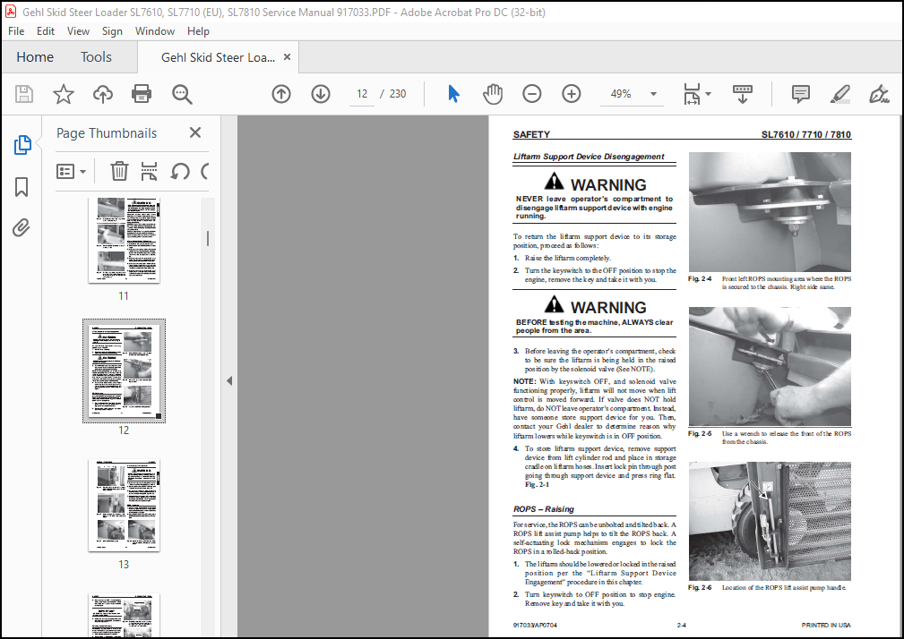
Task: Rotate page clockwise icon
Action: [204, 171]
